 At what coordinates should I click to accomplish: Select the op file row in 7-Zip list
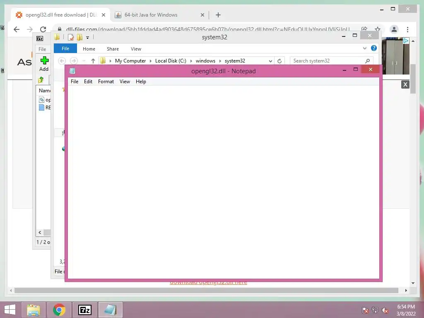[x=45, y=100]
